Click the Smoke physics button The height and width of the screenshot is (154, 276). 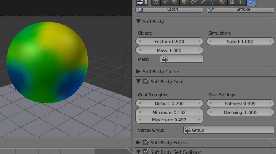point(240,10)
